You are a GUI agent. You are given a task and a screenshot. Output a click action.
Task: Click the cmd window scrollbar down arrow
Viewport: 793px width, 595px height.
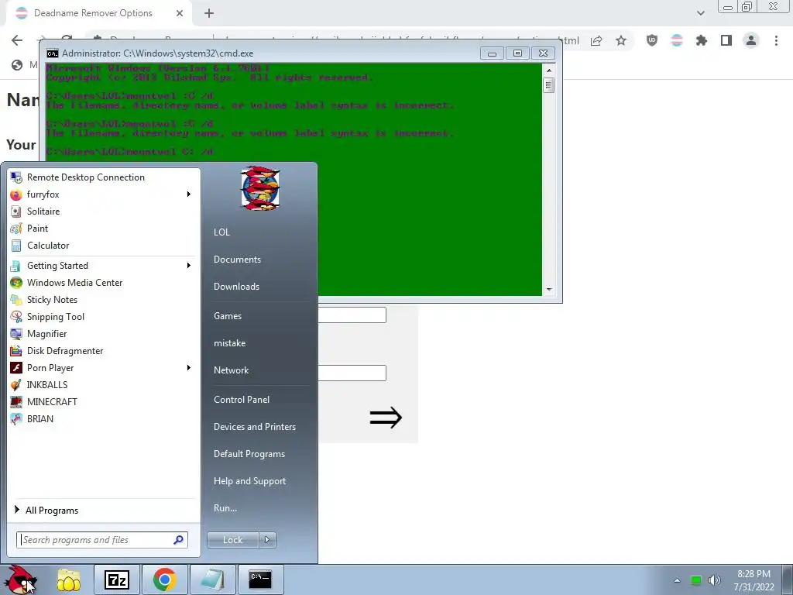(549, 290)
